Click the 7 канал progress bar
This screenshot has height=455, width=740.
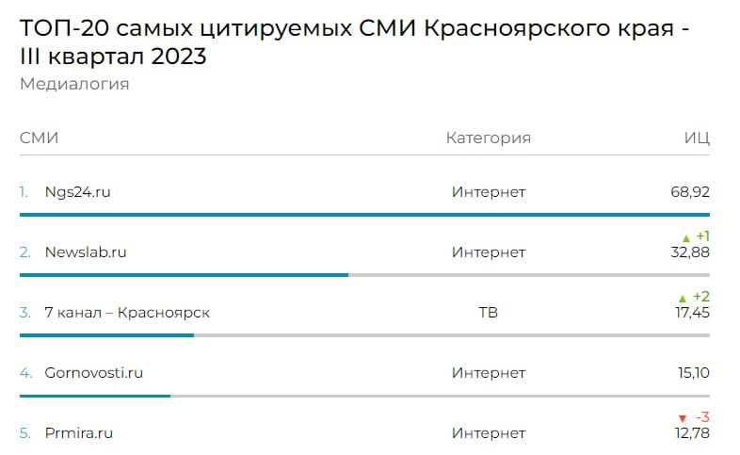coord(364,335)
